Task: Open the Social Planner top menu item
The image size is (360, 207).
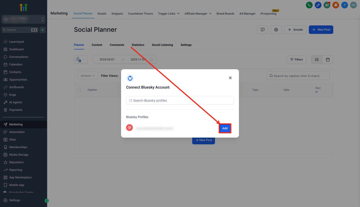Action: 83,13
